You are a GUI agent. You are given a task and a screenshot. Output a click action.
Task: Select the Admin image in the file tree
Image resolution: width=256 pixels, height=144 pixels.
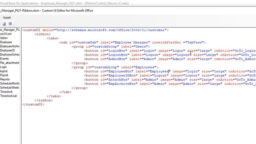click(x=4, y=38)
